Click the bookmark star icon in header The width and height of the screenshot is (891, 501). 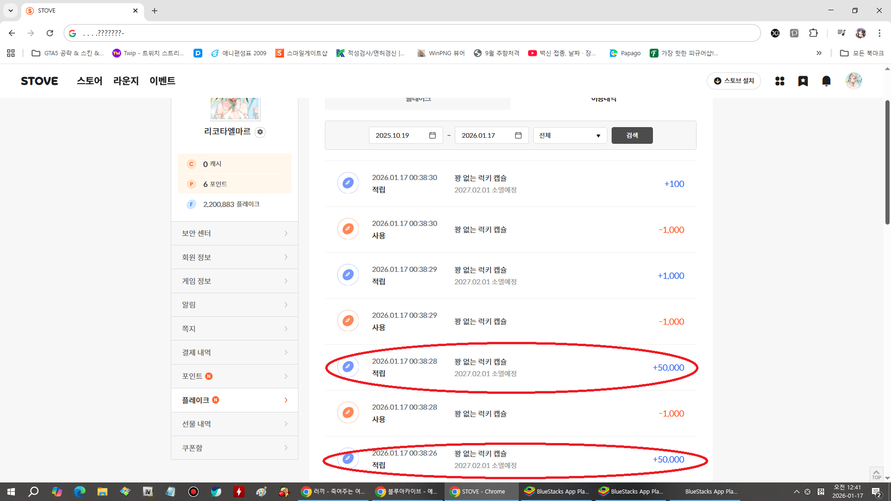tap(803, 81)
